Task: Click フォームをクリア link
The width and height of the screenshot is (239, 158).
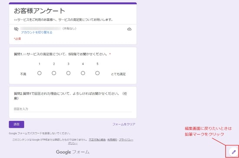Action: (124, 124)
